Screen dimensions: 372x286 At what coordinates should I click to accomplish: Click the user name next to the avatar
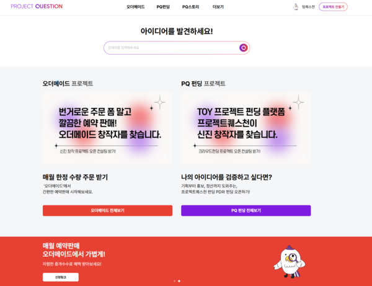308,7
